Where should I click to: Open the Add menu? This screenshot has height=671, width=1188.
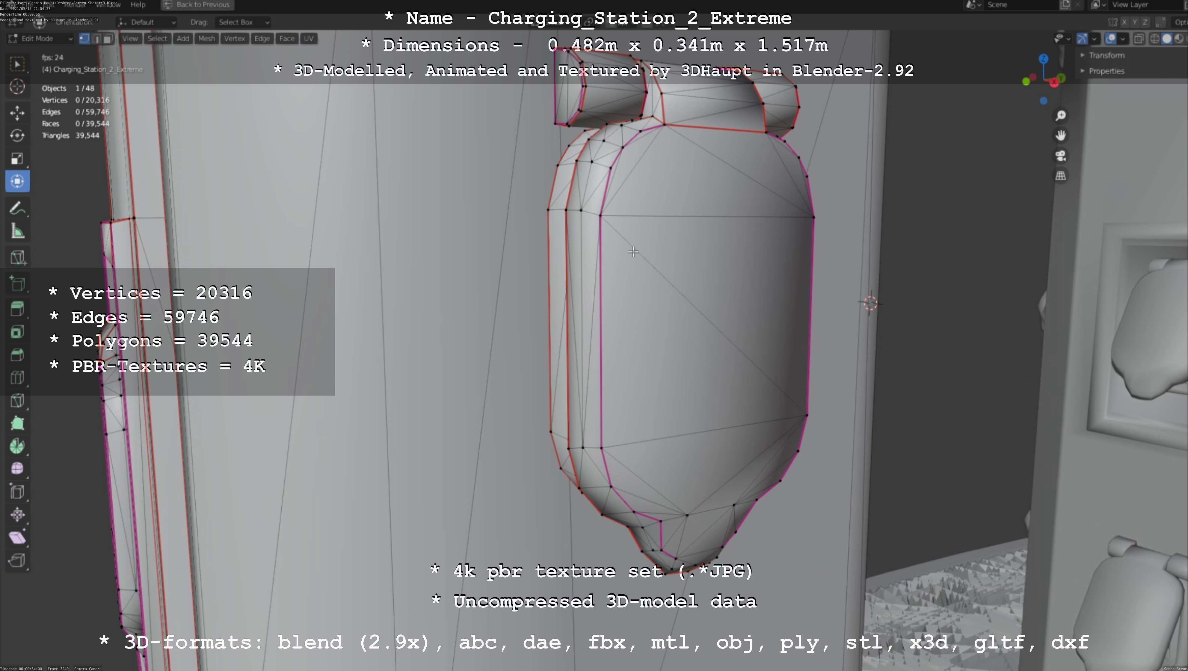point(183,39)
